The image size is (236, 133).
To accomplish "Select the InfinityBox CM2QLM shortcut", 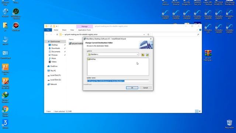I will coord(187,14).
